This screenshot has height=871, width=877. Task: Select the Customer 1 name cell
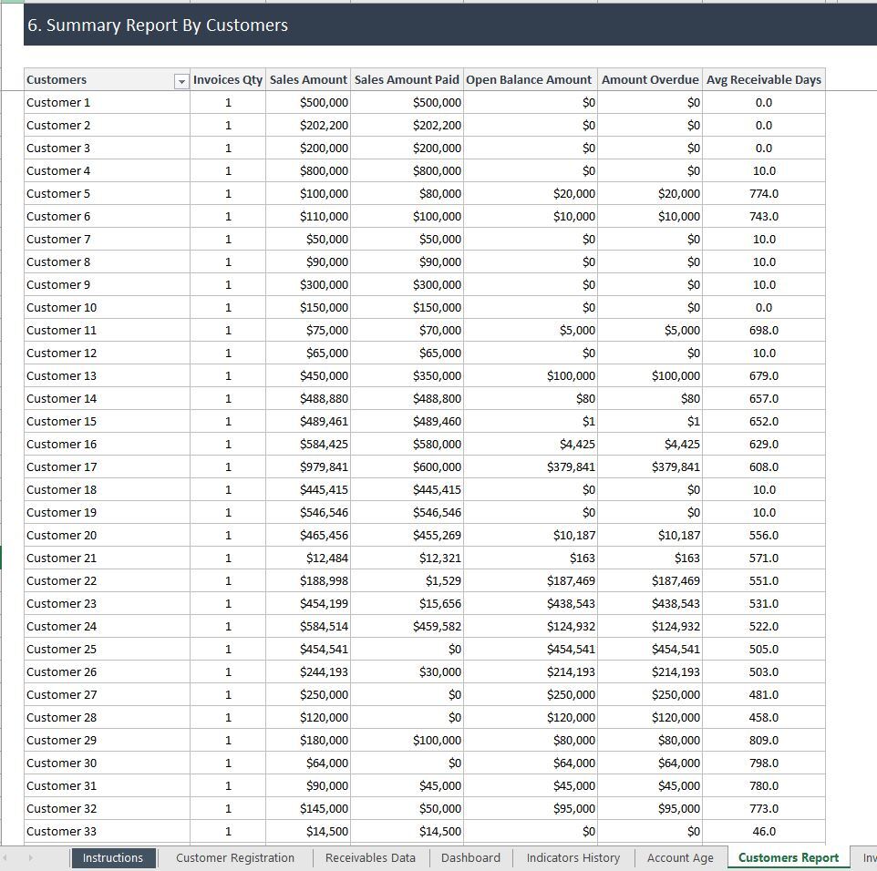pos(107,102)
